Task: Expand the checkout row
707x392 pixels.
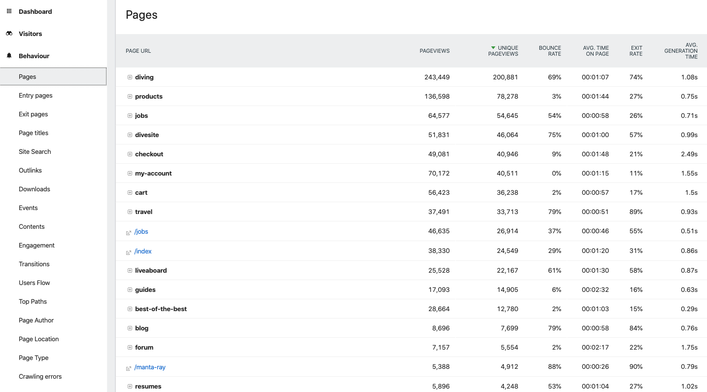Action: (130, 154)
